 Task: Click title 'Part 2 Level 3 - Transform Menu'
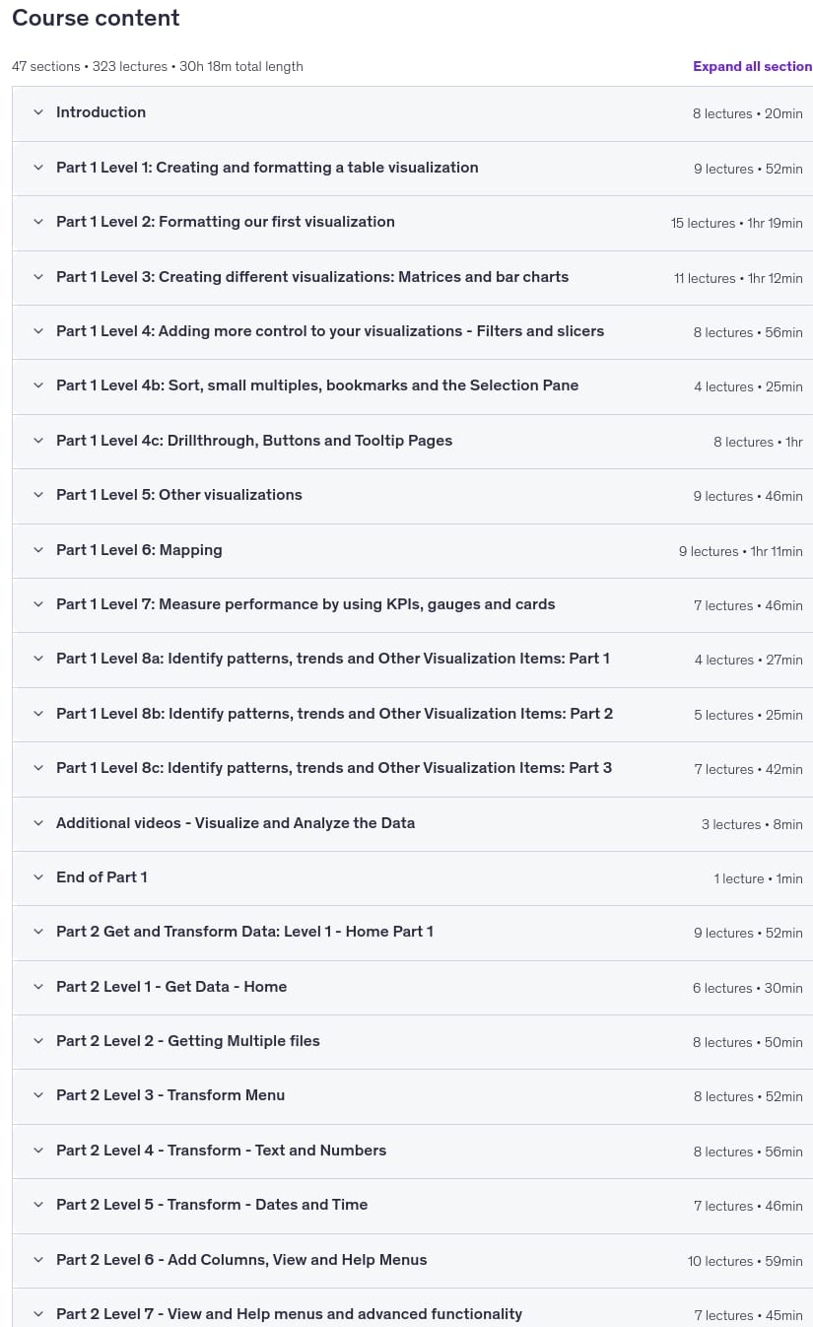tap(170, 1095)
